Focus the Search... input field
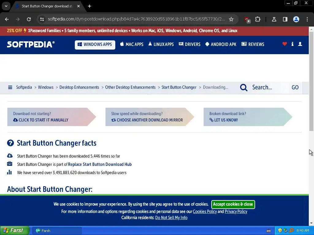314x235 pixels. click(269, 88)
